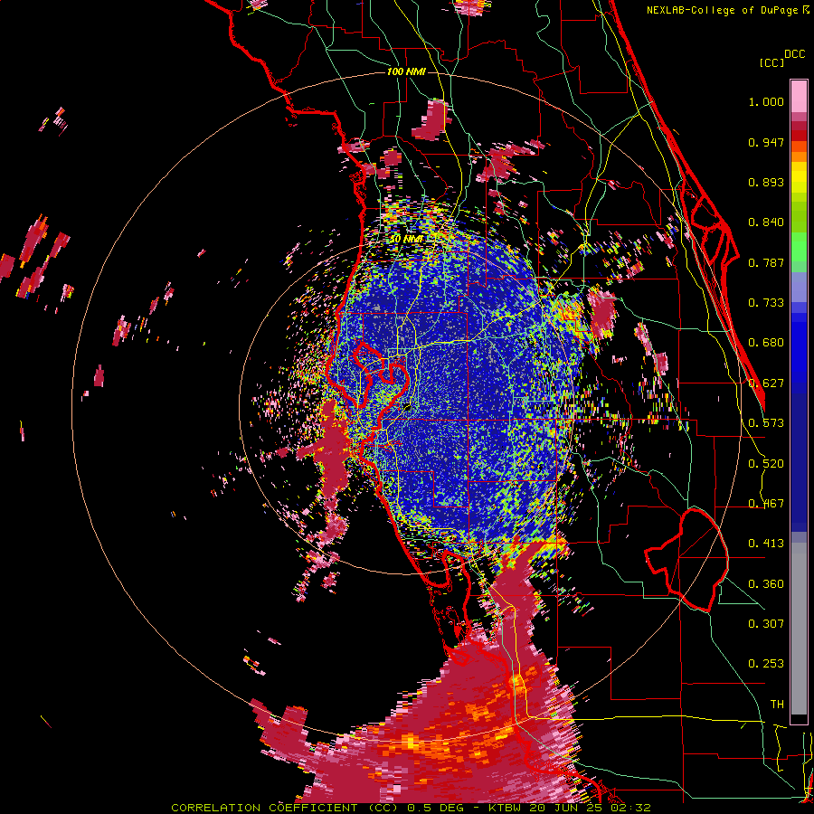Click the NEXLAB-College of DuPage label
The image size is (814, 814).
tap(722, 10)
